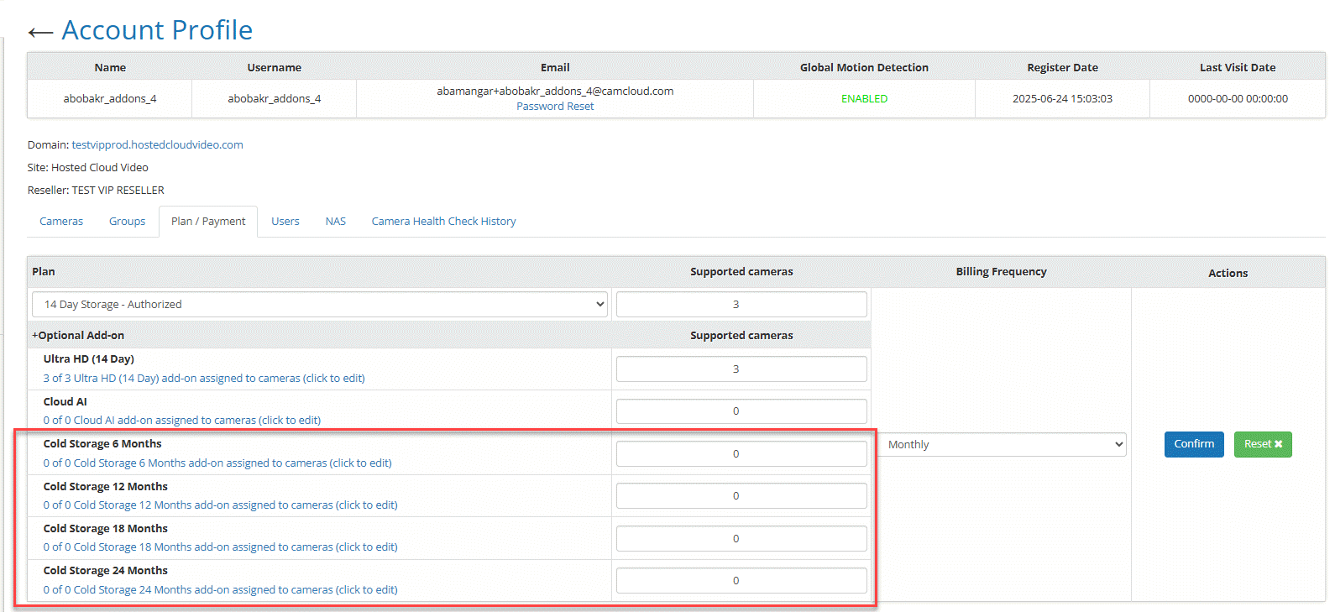Open the Monthly billing frequency dropdown
This screenshot has height=612, width=1335.
(x=1002, y=445)
